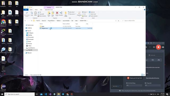The width and height of the screenshot is (170, 96).
Task: Click Telethon in address breadcrumb
Action: click(59, 21)
